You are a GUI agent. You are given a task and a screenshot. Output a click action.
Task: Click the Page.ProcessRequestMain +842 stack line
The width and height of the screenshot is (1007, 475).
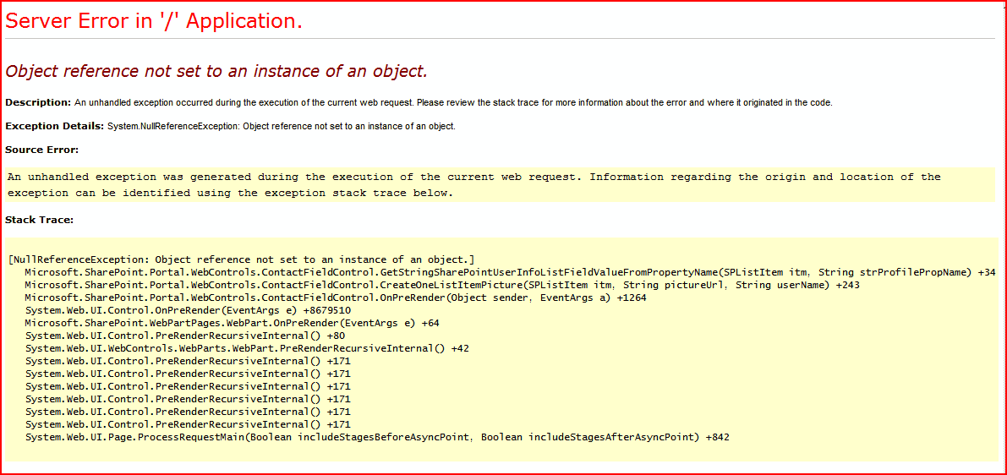[x=377, y=437]
